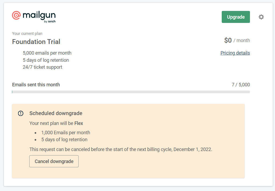Click the Mailgun logo
Image resolution: width=275 pixels, height=191 pixels.
click(x=34, y=17)
